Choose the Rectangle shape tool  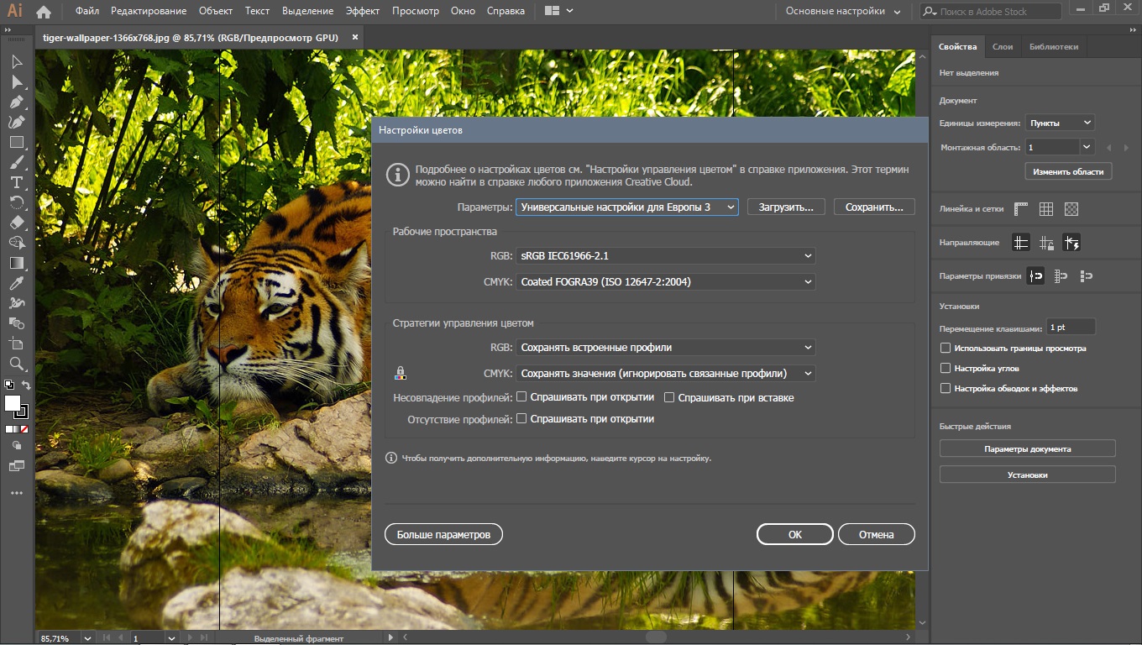[x=16, y=142]
